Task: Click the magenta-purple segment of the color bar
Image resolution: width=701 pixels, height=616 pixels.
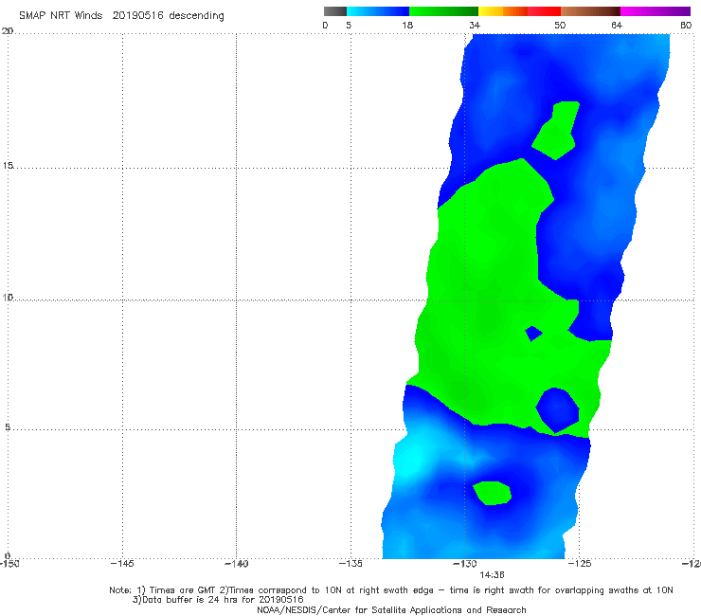Action: pos(656,11)
